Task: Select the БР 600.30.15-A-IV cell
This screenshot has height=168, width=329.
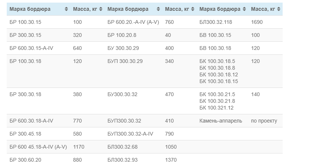Action: click(31, 48)
